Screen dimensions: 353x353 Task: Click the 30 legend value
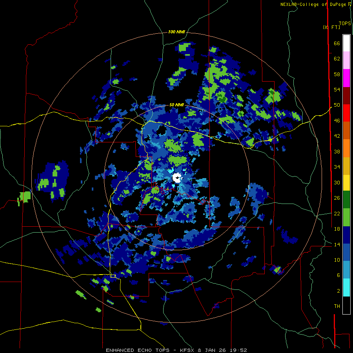(x=337, y=182)
